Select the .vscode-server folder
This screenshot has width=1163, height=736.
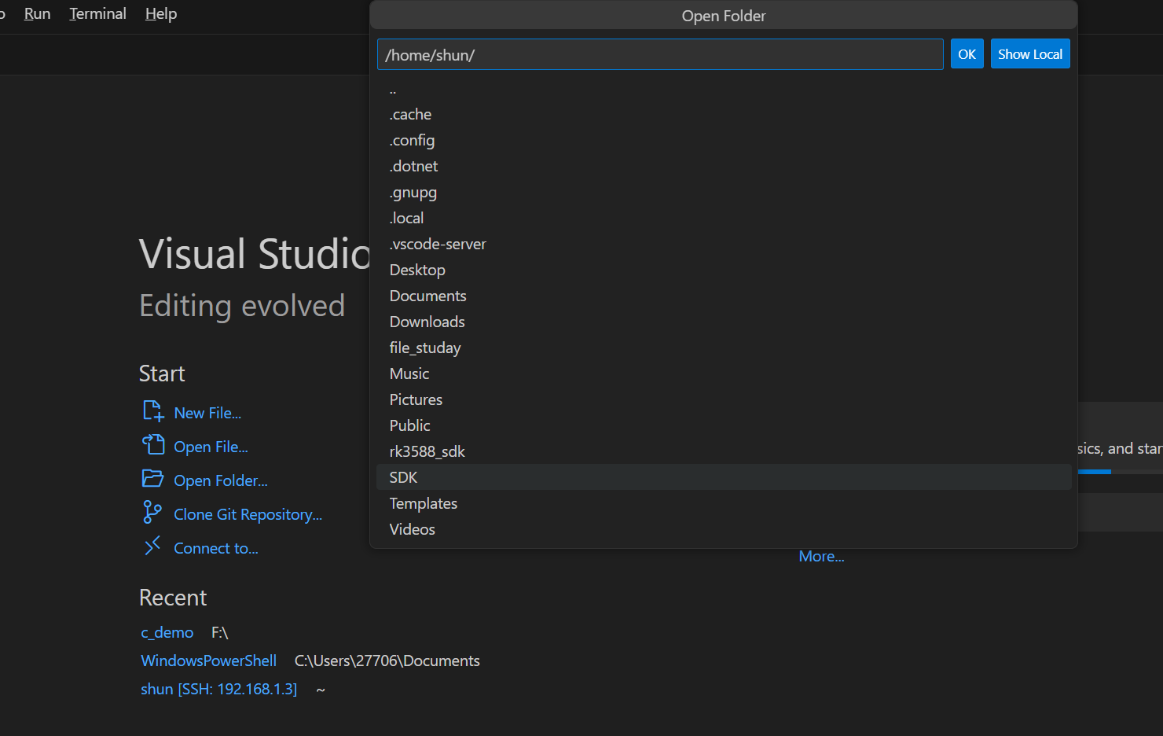(x=724, y=244)
